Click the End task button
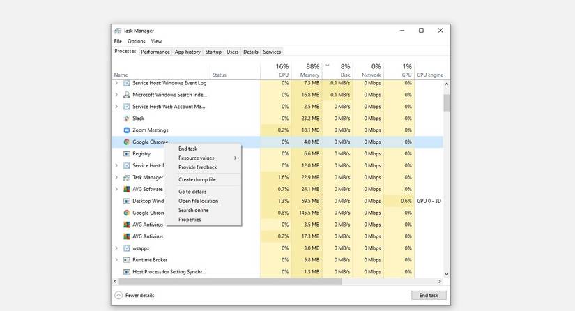Viewport: 575px width, 311px height. pos(429,295)
